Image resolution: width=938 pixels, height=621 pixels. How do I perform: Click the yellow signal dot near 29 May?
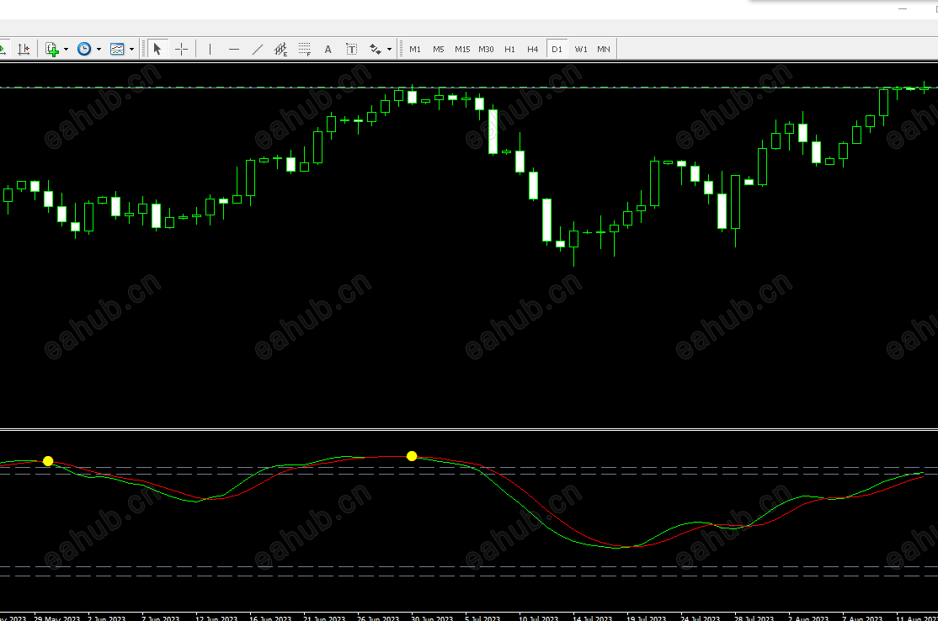pyautogui.click(x=48, y=461)
